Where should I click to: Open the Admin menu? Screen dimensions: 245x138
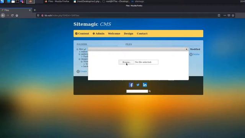click(98, 33)
